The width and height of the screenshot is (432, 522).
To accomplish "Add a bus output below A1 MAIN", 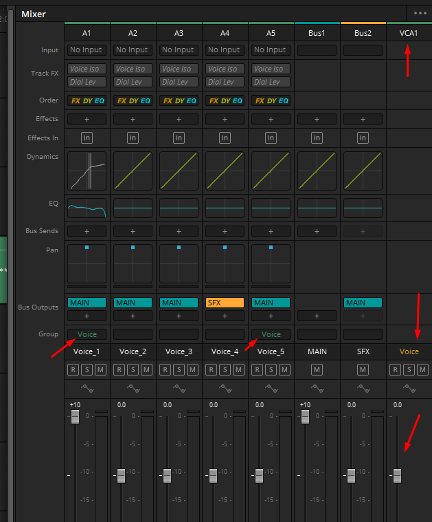I will (87, 316).
